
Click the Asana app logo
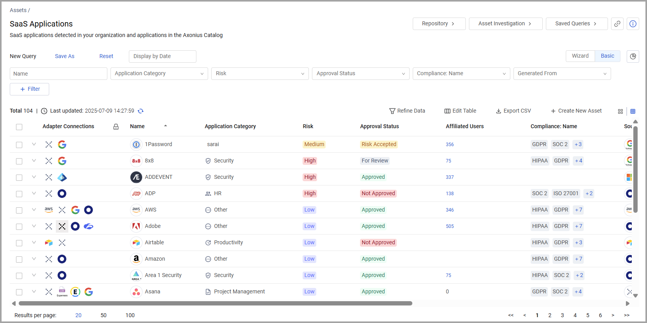click(x=136, y=292)
